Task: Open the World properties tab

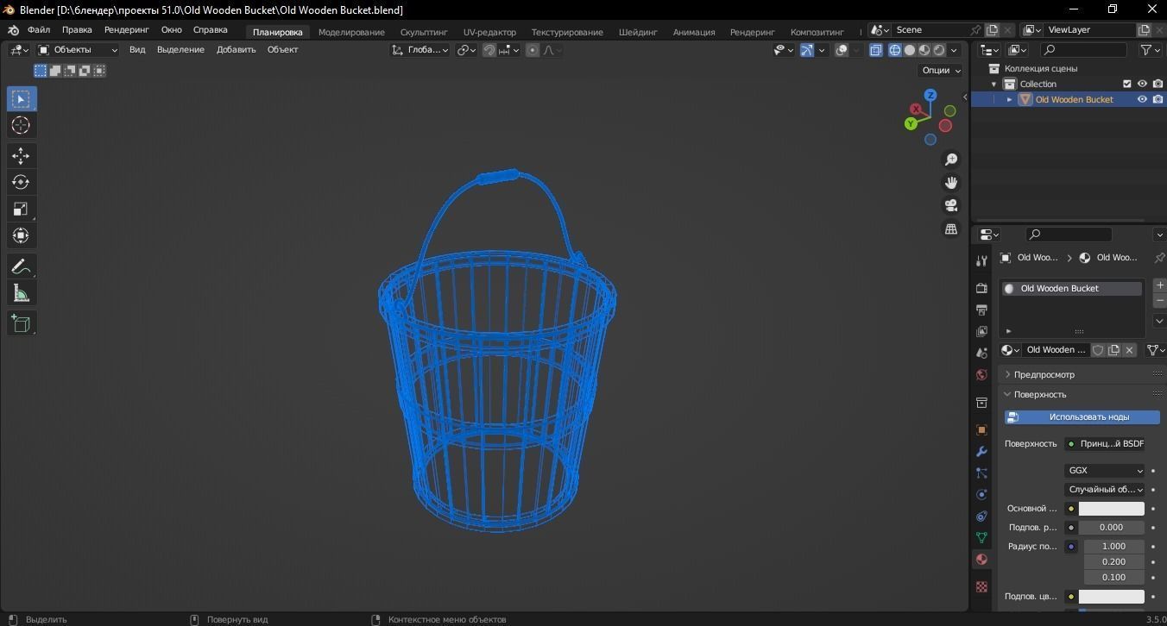Action: click(x=981, y=375)
